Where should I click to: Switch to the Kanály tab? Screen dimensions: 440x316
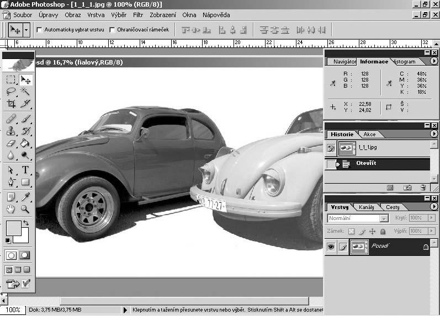pyautogui.click(x=366, y=207)
